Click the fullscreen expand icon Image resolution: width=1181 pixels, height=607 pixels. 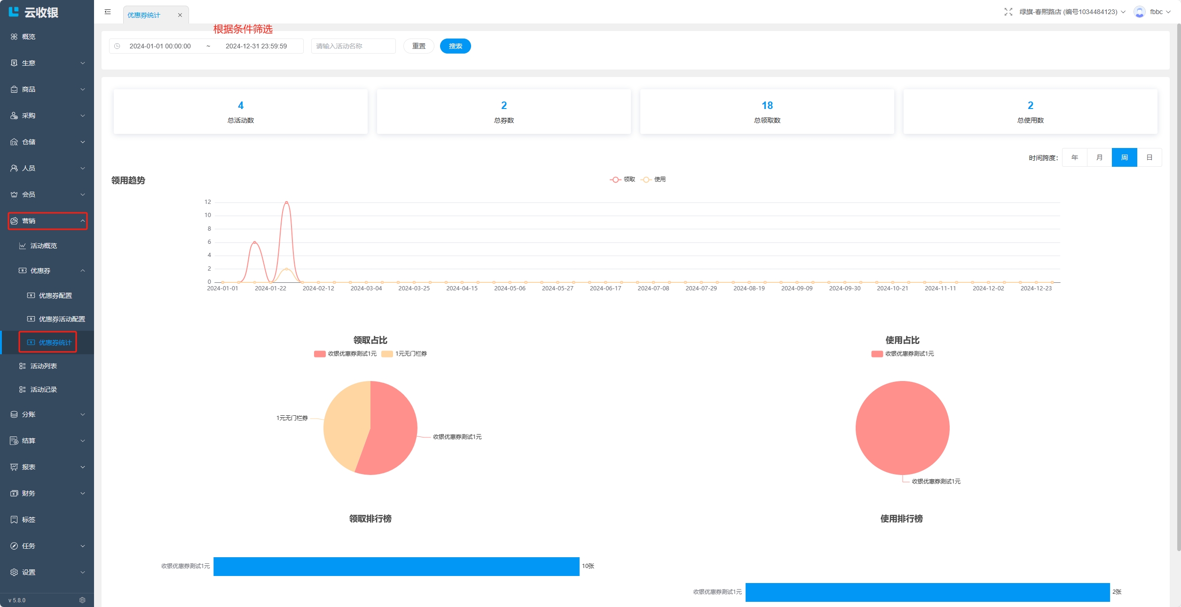1008,12
